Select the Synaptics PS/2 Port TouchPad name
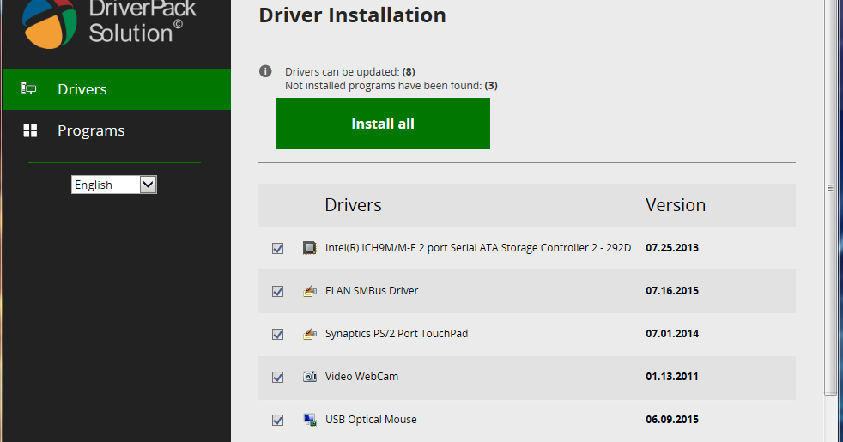The image size is (843, 442). [397, 334]
